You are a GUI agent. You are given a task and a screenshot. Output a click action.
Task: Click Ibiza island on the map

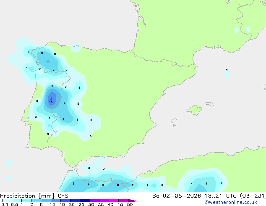coord(174,121)
